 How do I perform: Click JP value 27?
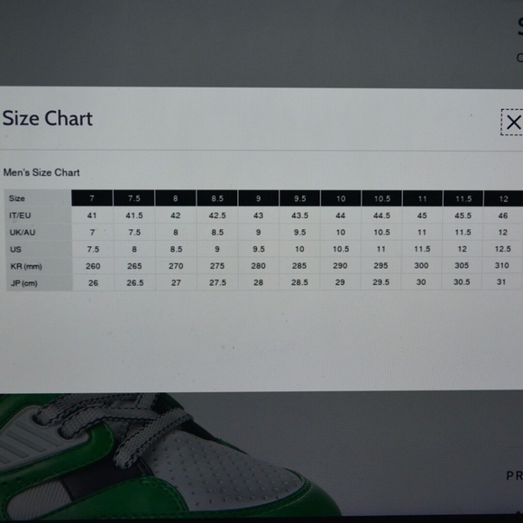tap(176, 283)
